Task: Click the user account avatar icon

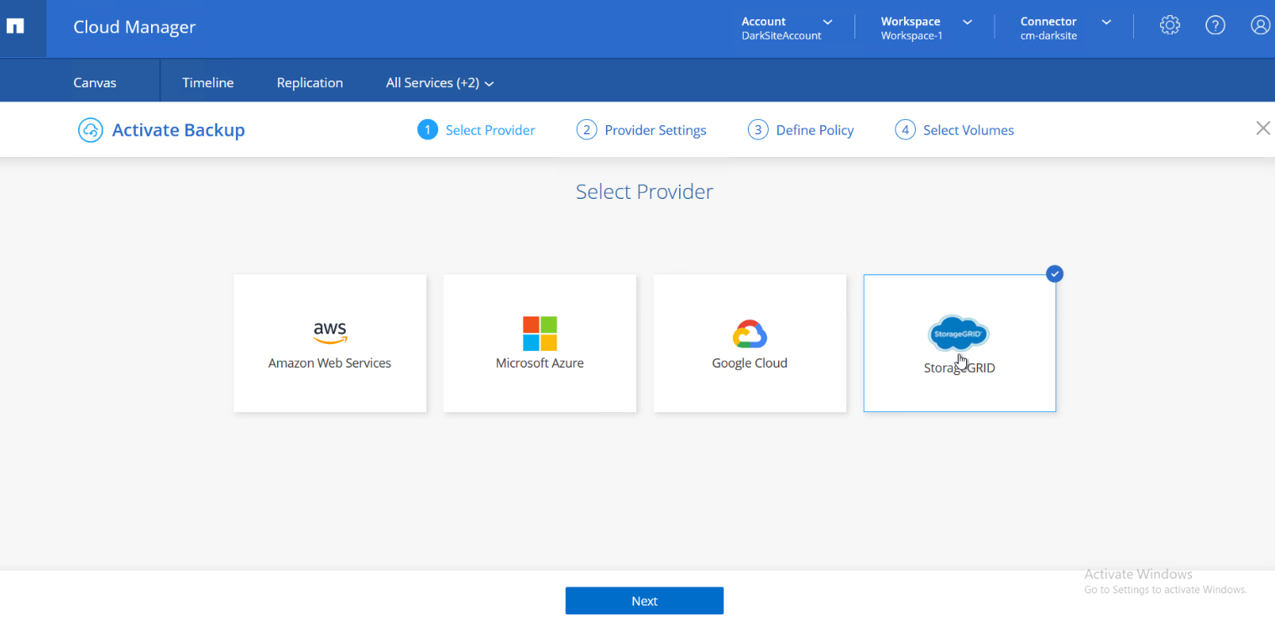Action: pyautogui.click(x=1260, y=25)
